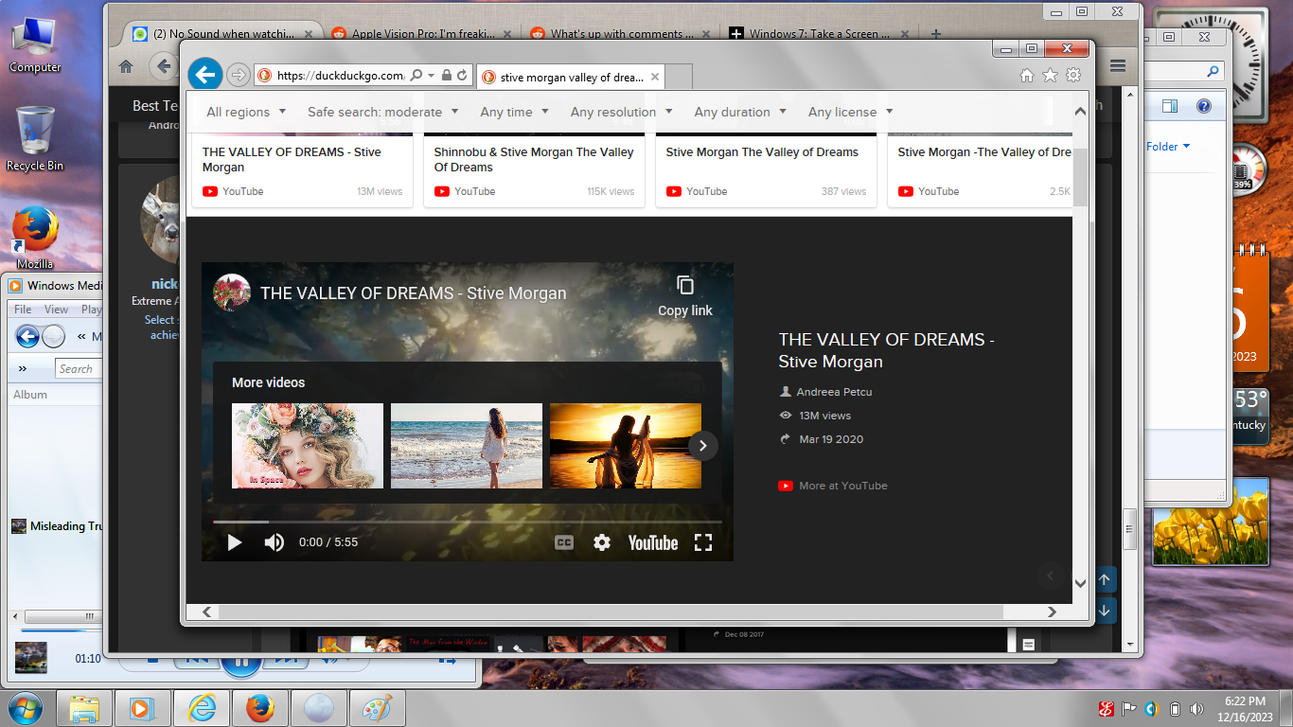This screenshot has height=727, width=1293.
Task: Open the Any license filter dropdown
Action: coord(850,112)
